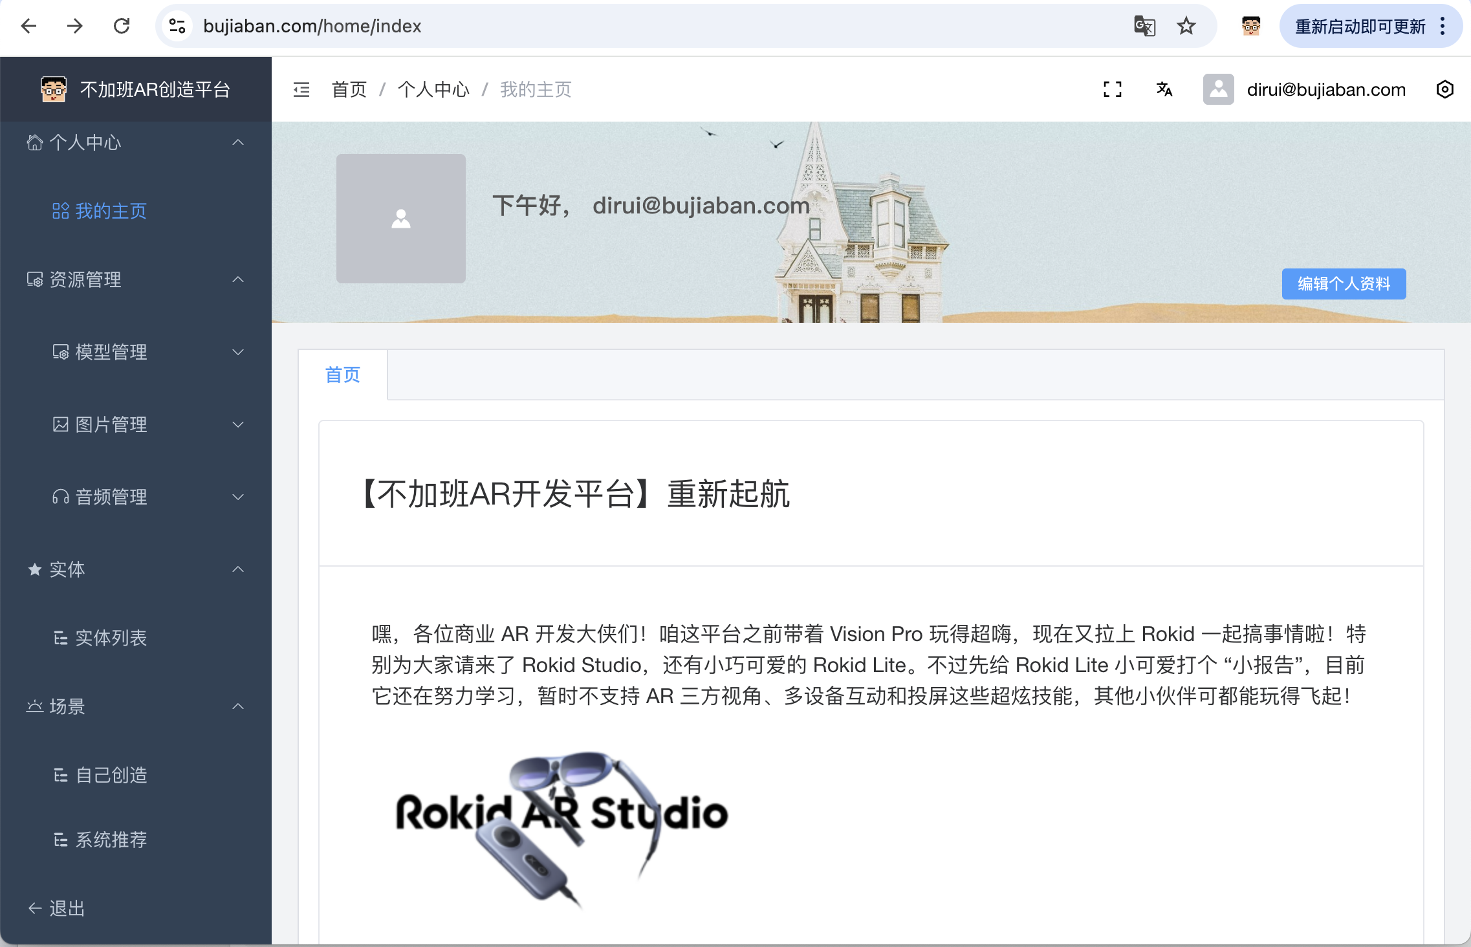Screen dimensions: 1471x947
Task: Open the settings hexagon icon
Action: pyautogui.click(x=1445, y=89)
